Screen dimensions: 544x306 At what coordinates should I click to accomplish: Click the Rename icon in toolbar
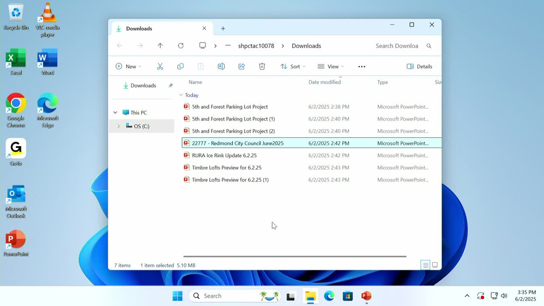[x=221, y=66]
